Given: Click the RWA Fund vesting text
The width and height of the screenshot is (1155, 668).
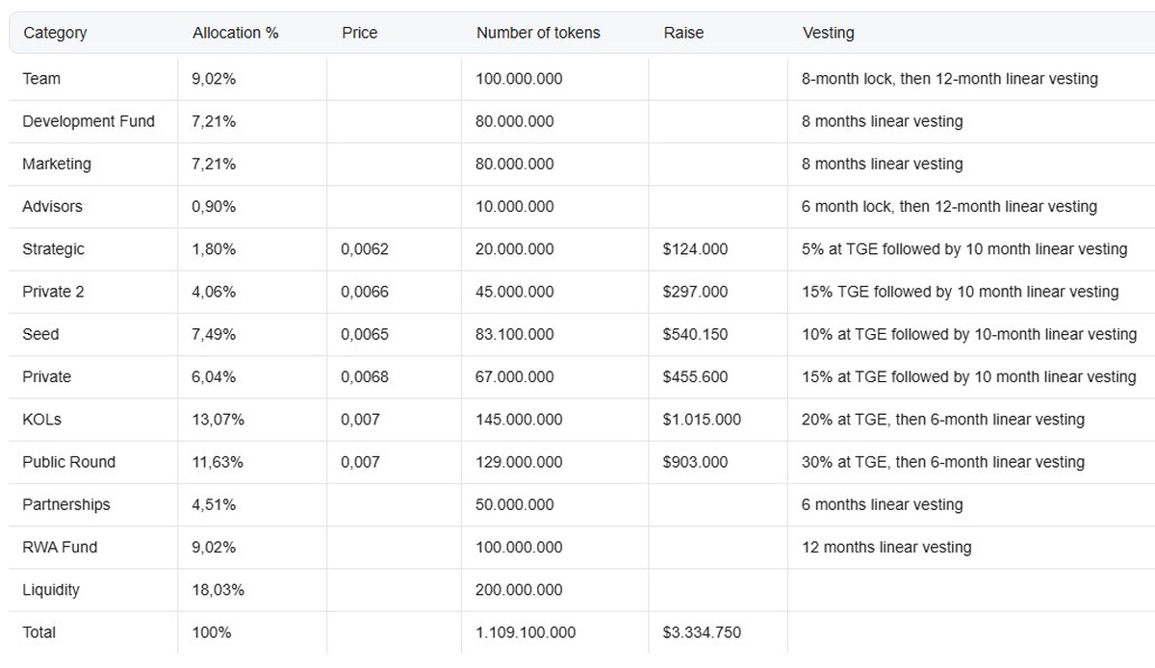Looking at the screenshot, I should tap(886, 548).
